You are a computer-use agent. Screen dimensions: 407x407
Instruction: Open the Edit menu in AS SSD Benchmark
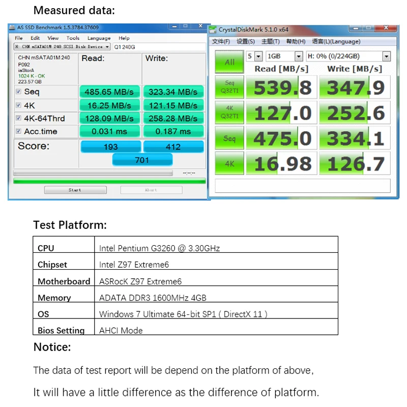(35, 38)
